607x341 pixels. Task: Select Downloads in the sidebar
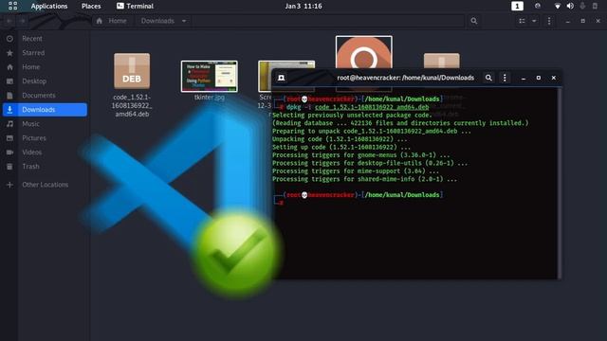tap(45, 110)
